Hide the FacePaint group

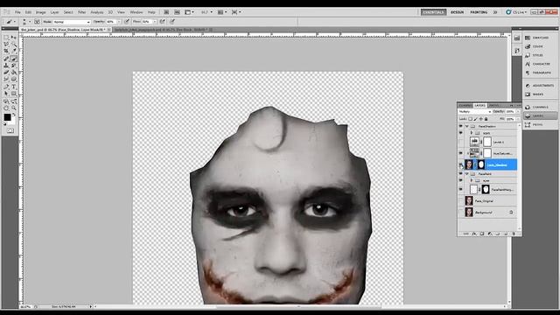click(x=461, y=173)
